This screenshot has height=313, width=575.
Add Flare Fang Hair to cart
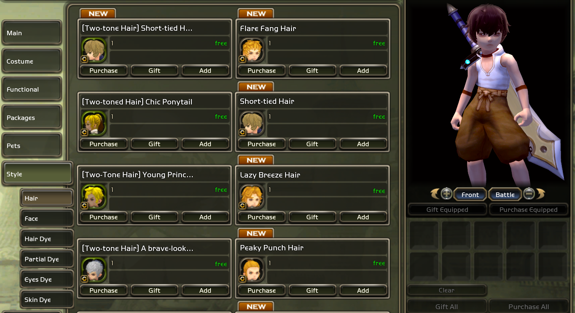363,70
